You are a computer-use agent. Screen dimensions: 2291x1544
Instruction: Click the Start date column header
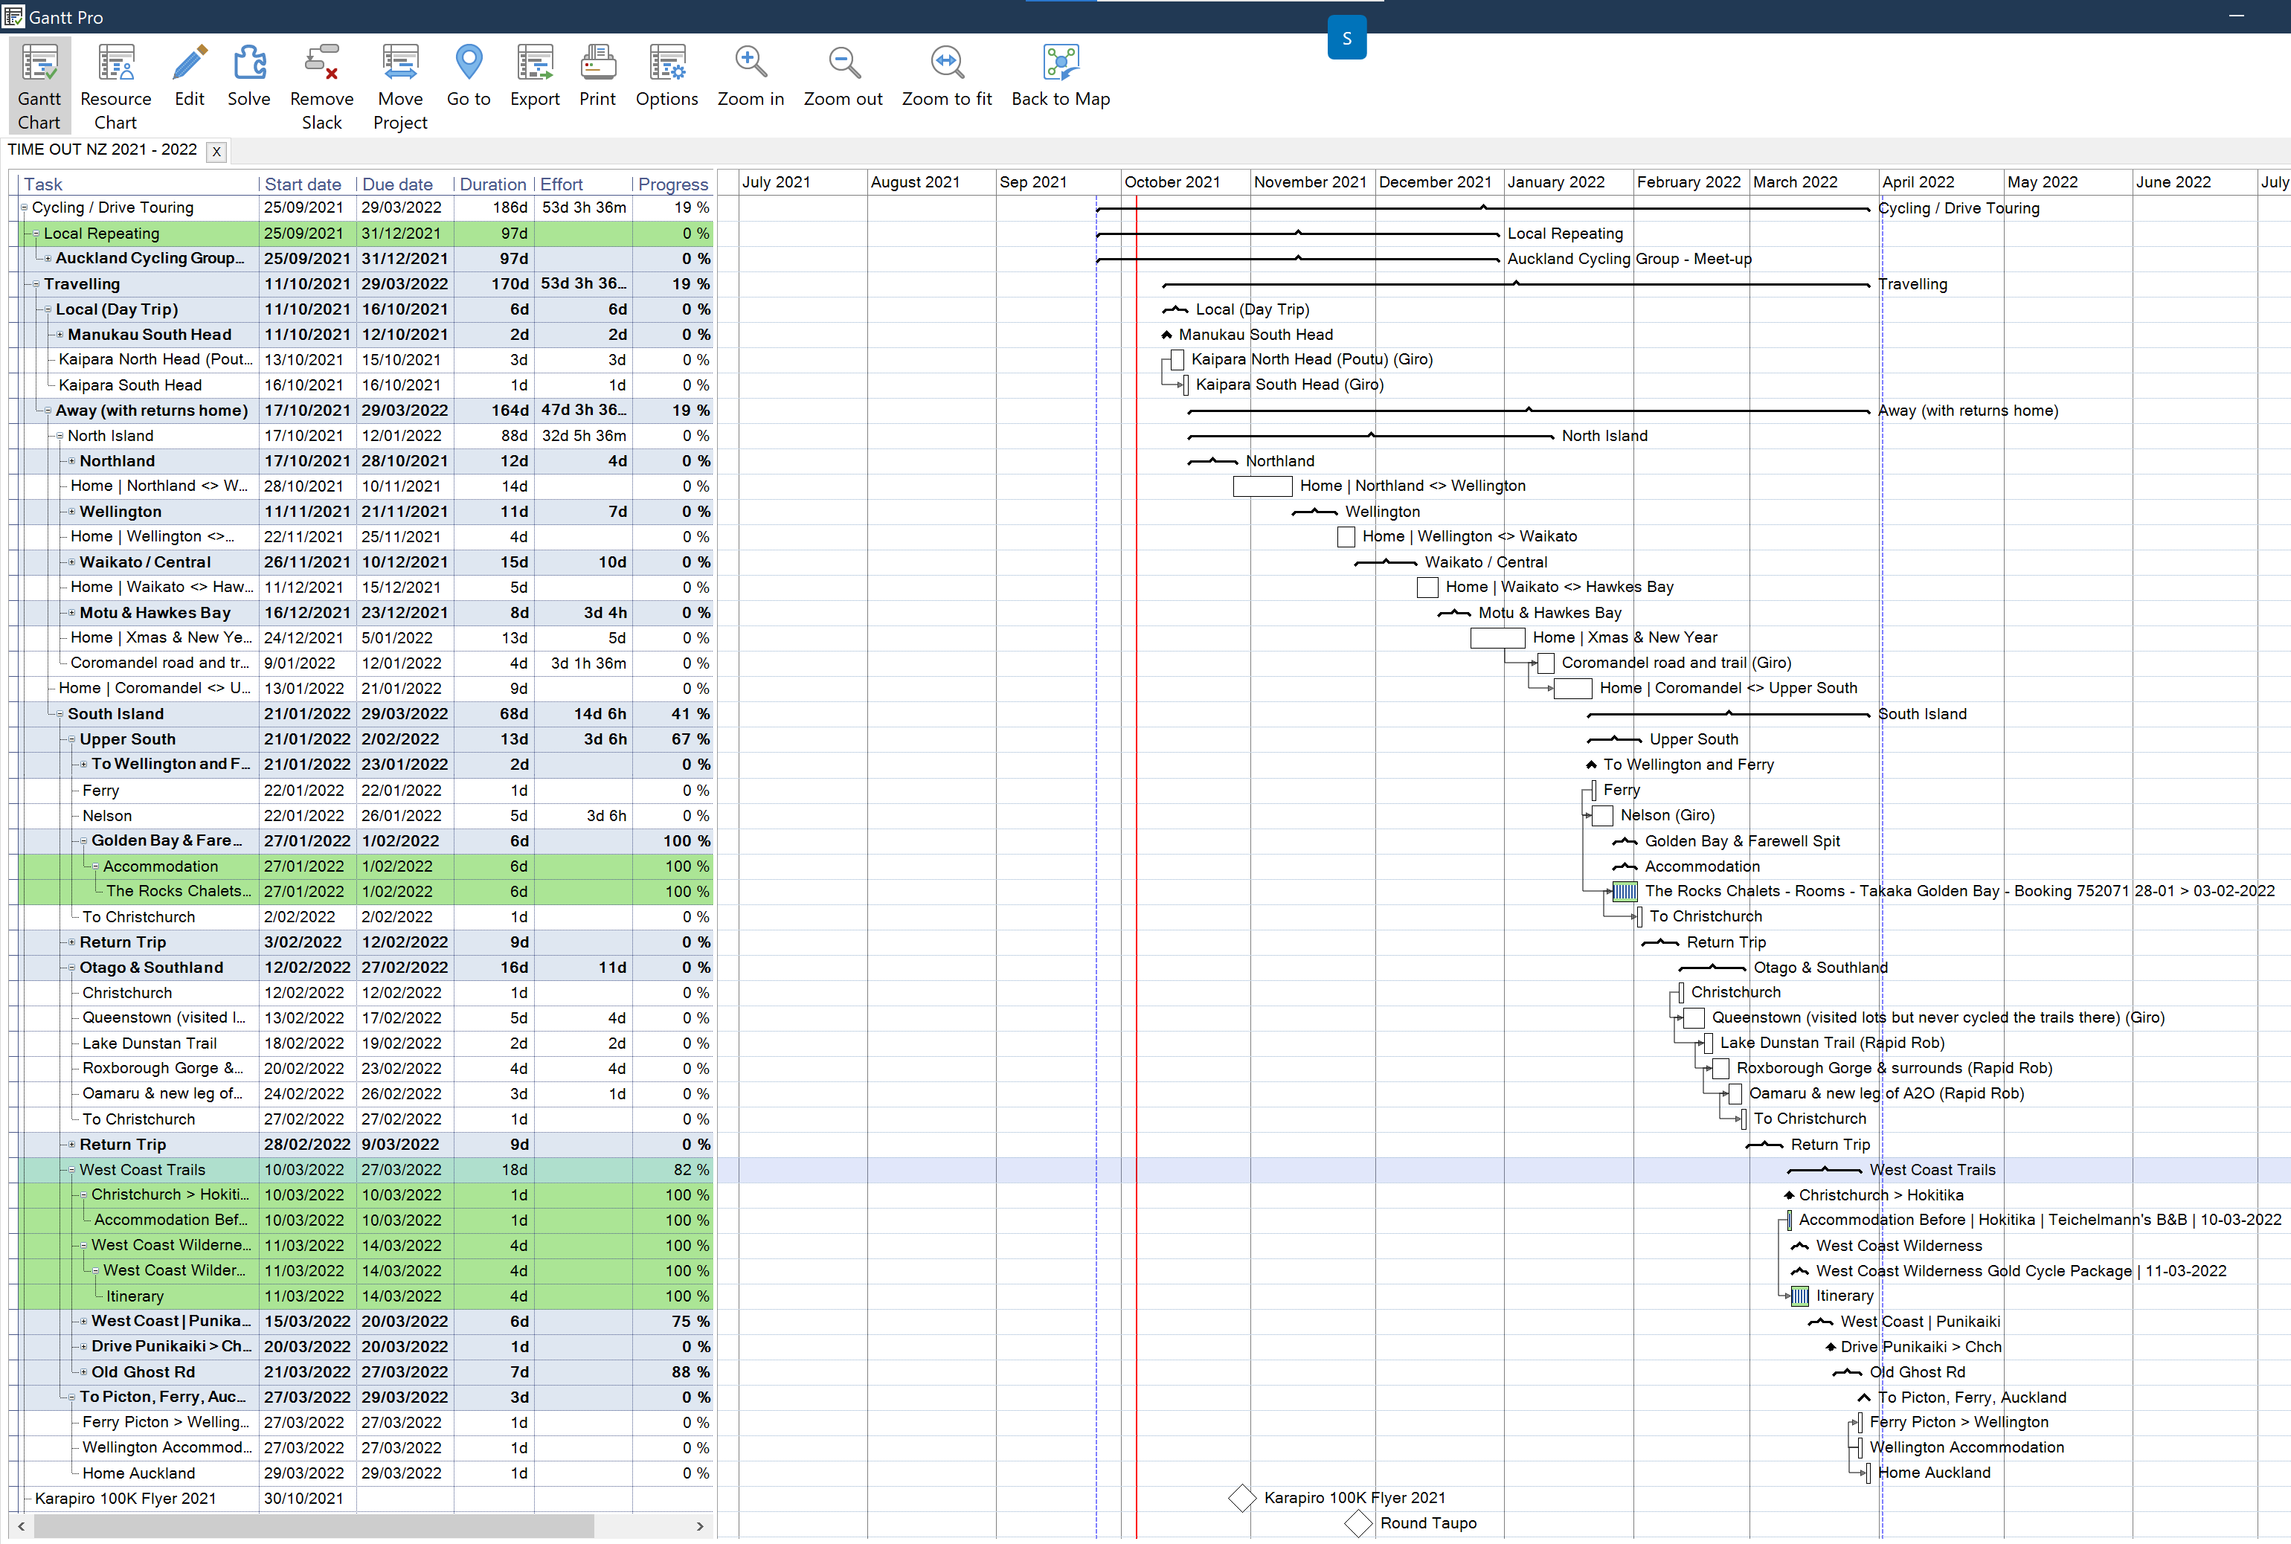pyautogui.click(x=302, y=184)
